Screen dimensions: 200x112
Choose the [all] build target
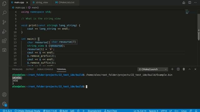tap(72, 111)
